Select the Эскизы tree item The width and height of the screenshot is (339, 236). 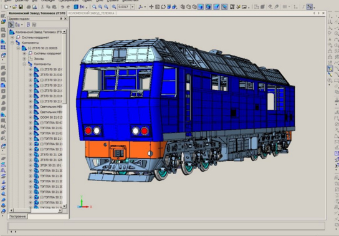[x=39, y=59]
